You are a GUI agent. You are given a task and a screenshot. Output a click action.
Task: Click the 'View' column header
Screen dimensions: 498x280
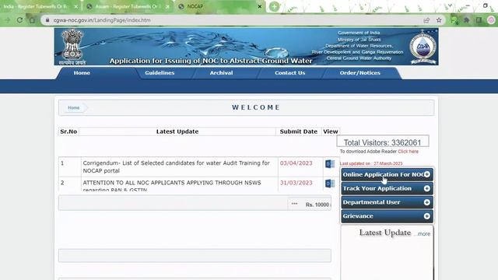(x=330, y=131)
